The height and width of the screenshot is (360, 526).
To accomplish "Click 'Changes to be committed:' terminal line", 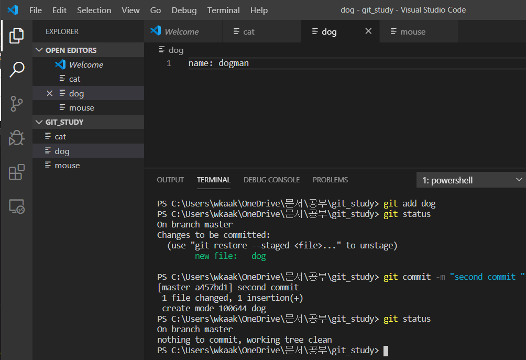I will point(213,235).
